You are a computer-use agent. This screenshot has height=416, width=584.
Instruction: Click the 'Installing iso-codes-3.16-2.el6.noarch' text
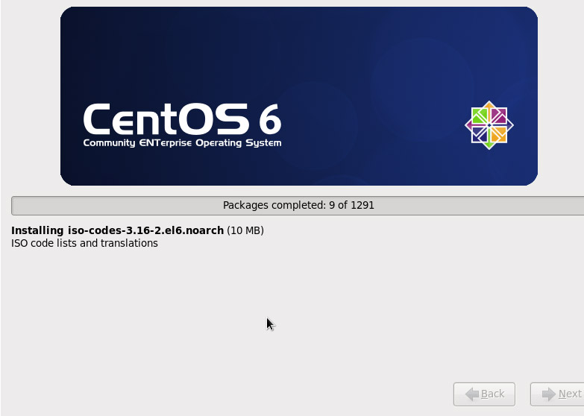(x=117, y=230)
